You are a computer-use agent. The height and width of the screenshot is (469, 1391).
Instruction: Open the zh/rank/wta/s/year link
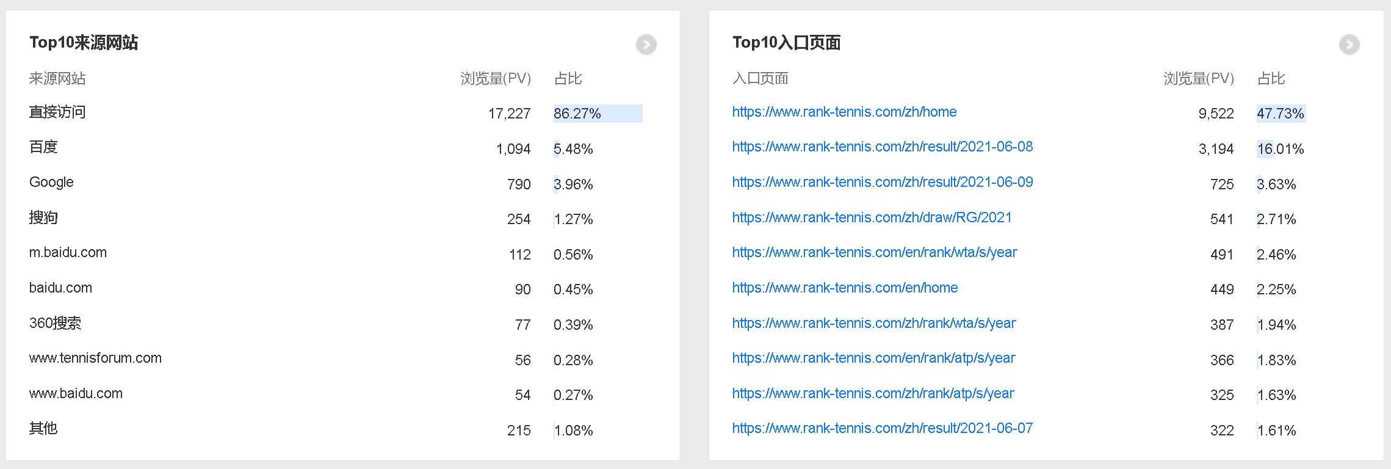click(x=873, y=324)
